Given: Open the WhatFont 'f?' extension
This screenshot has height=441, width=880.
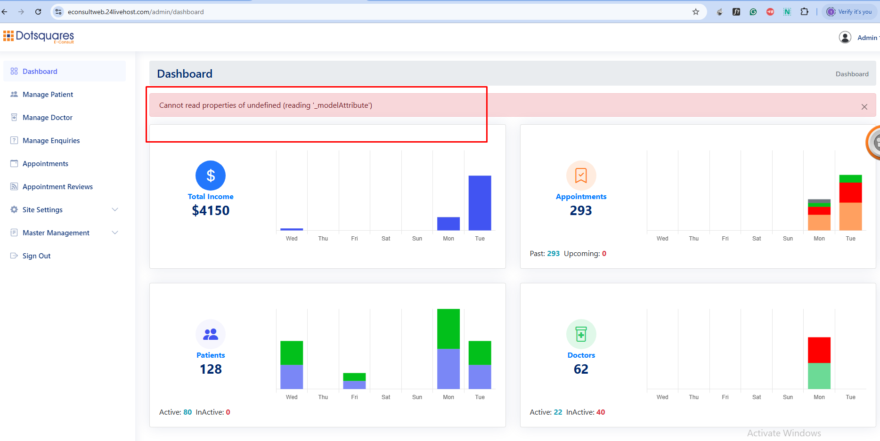Looking at the screenshot, I should click(x=736, y=12).
